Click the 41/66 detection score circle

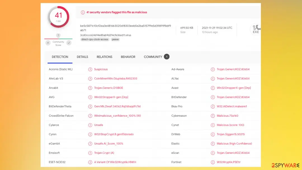(x=58, y=17)
